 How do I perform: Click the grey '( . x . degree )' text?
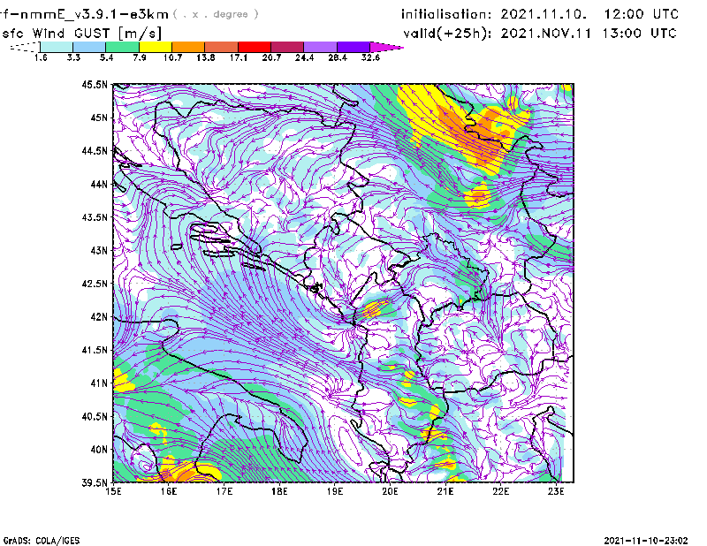(x=216, y=14)
